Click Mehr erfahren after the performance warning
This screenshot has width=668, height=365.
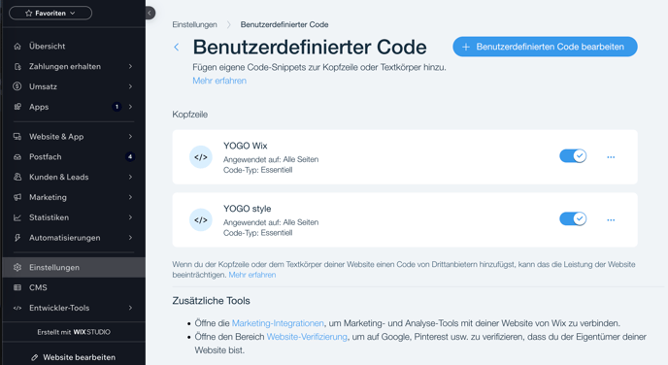pyautogui.click(x=252, y=275)
